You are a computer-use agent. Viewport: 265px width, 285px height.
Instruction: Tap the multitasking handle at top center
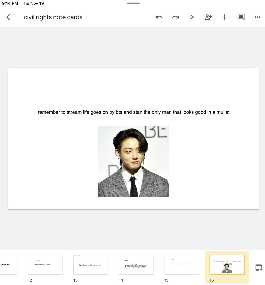tap(133, 3)
